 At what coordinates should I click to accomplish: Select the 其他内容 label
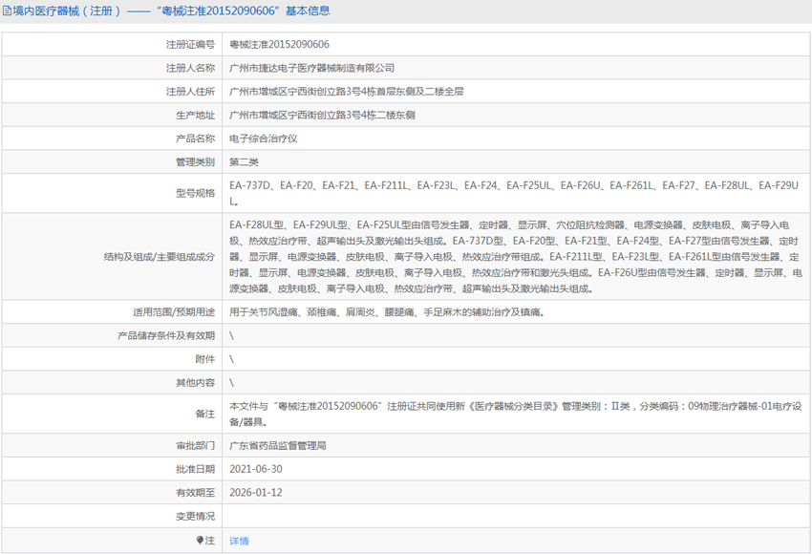click(x=195, y=383)
